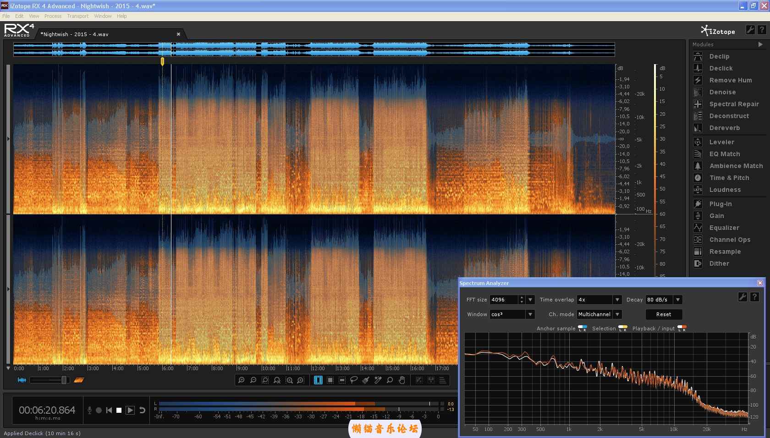Screen dimensions: 770x438
Task: Select the grab hand tool
Action: point(402,380)
